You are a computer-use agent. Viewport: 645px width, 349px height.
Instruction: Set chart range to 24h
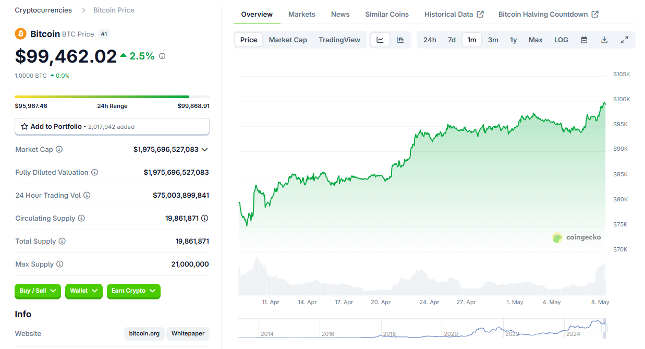(x=430, y=40)
